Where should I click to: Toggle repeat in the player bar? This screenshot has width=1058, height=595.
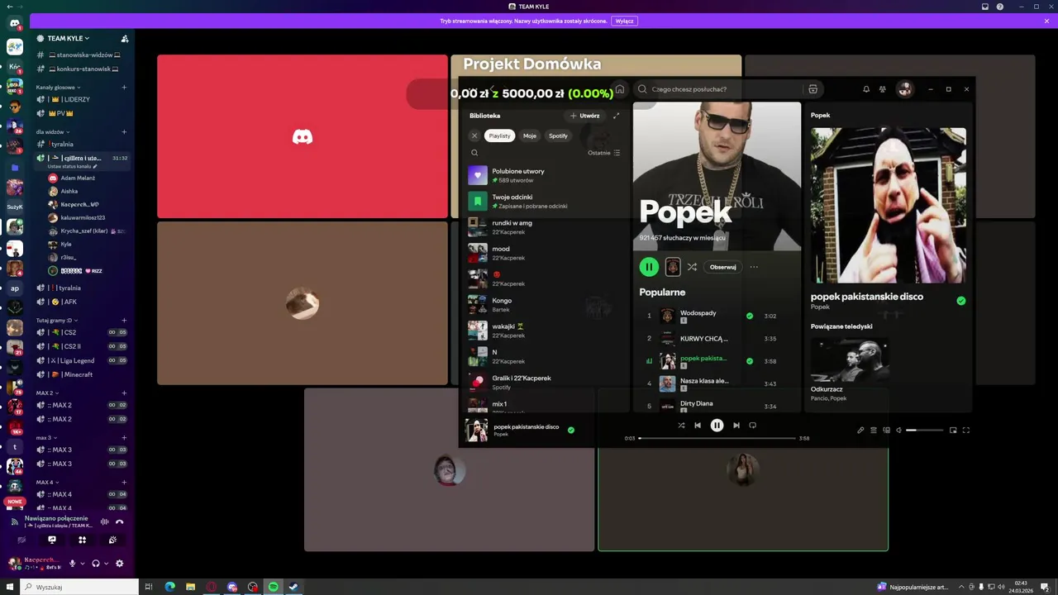click(x=752, y=426)
